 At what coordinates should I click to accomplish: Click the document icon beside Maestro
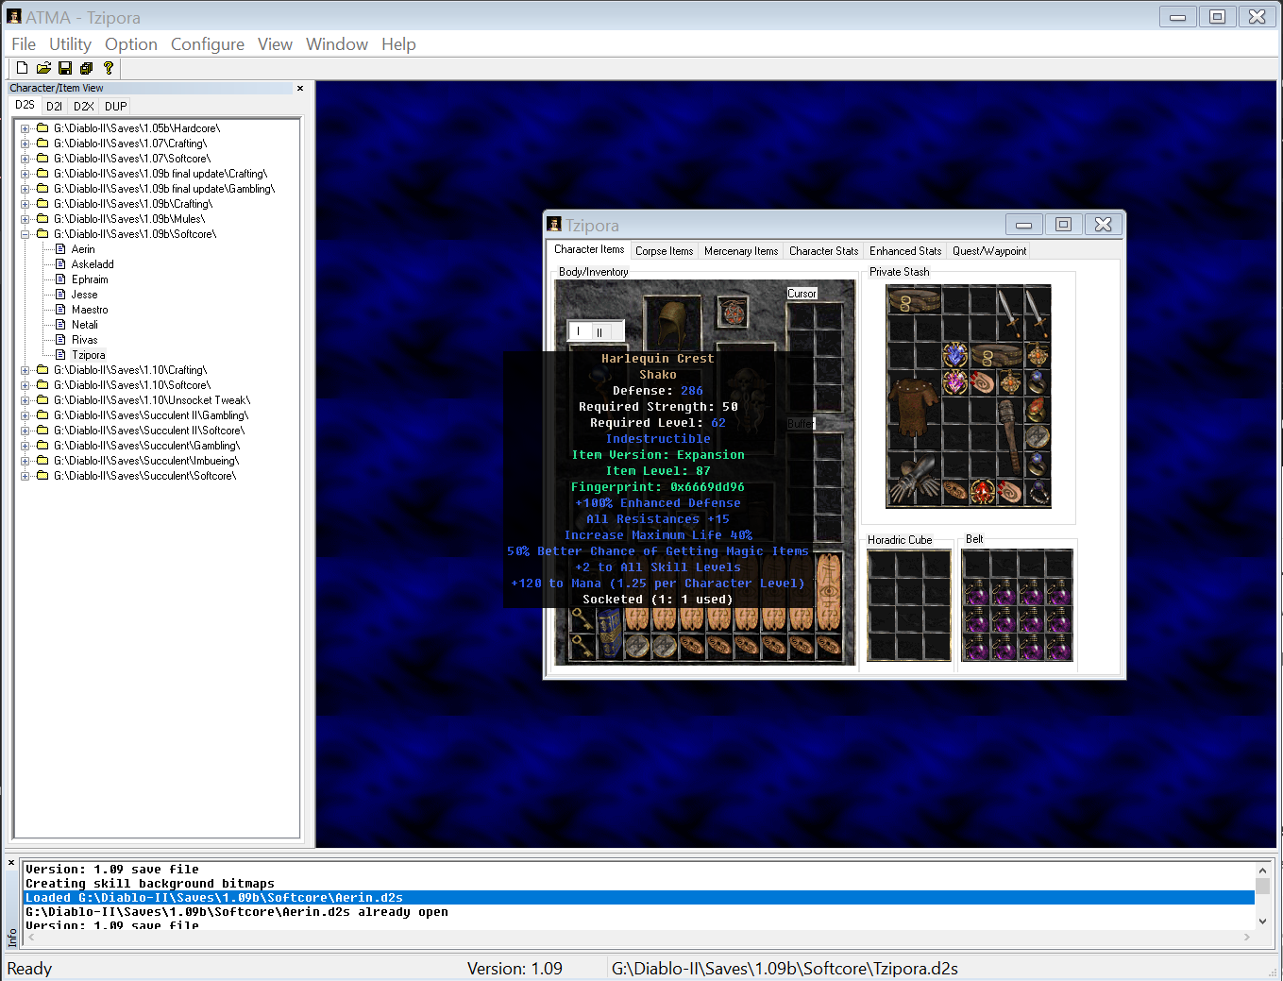click(60, 310)
